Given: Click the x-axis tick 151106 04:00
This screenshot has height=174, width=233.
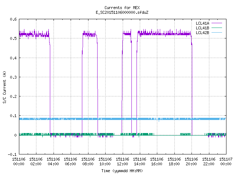Looking at the screenshot, I should click(x=53, y=162).
